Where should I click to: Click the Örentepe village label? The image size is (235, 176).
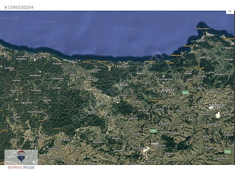click(x=223, y=158)
